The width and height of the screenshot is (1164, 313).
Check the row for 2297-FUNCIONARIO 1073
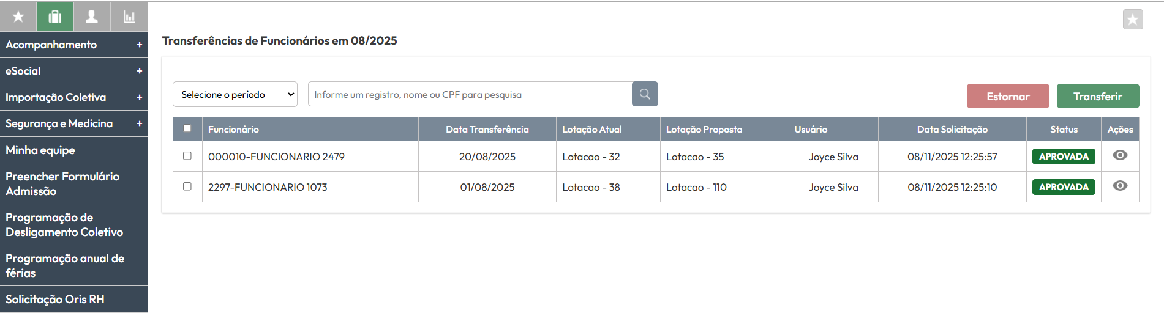tap(187, 186)
